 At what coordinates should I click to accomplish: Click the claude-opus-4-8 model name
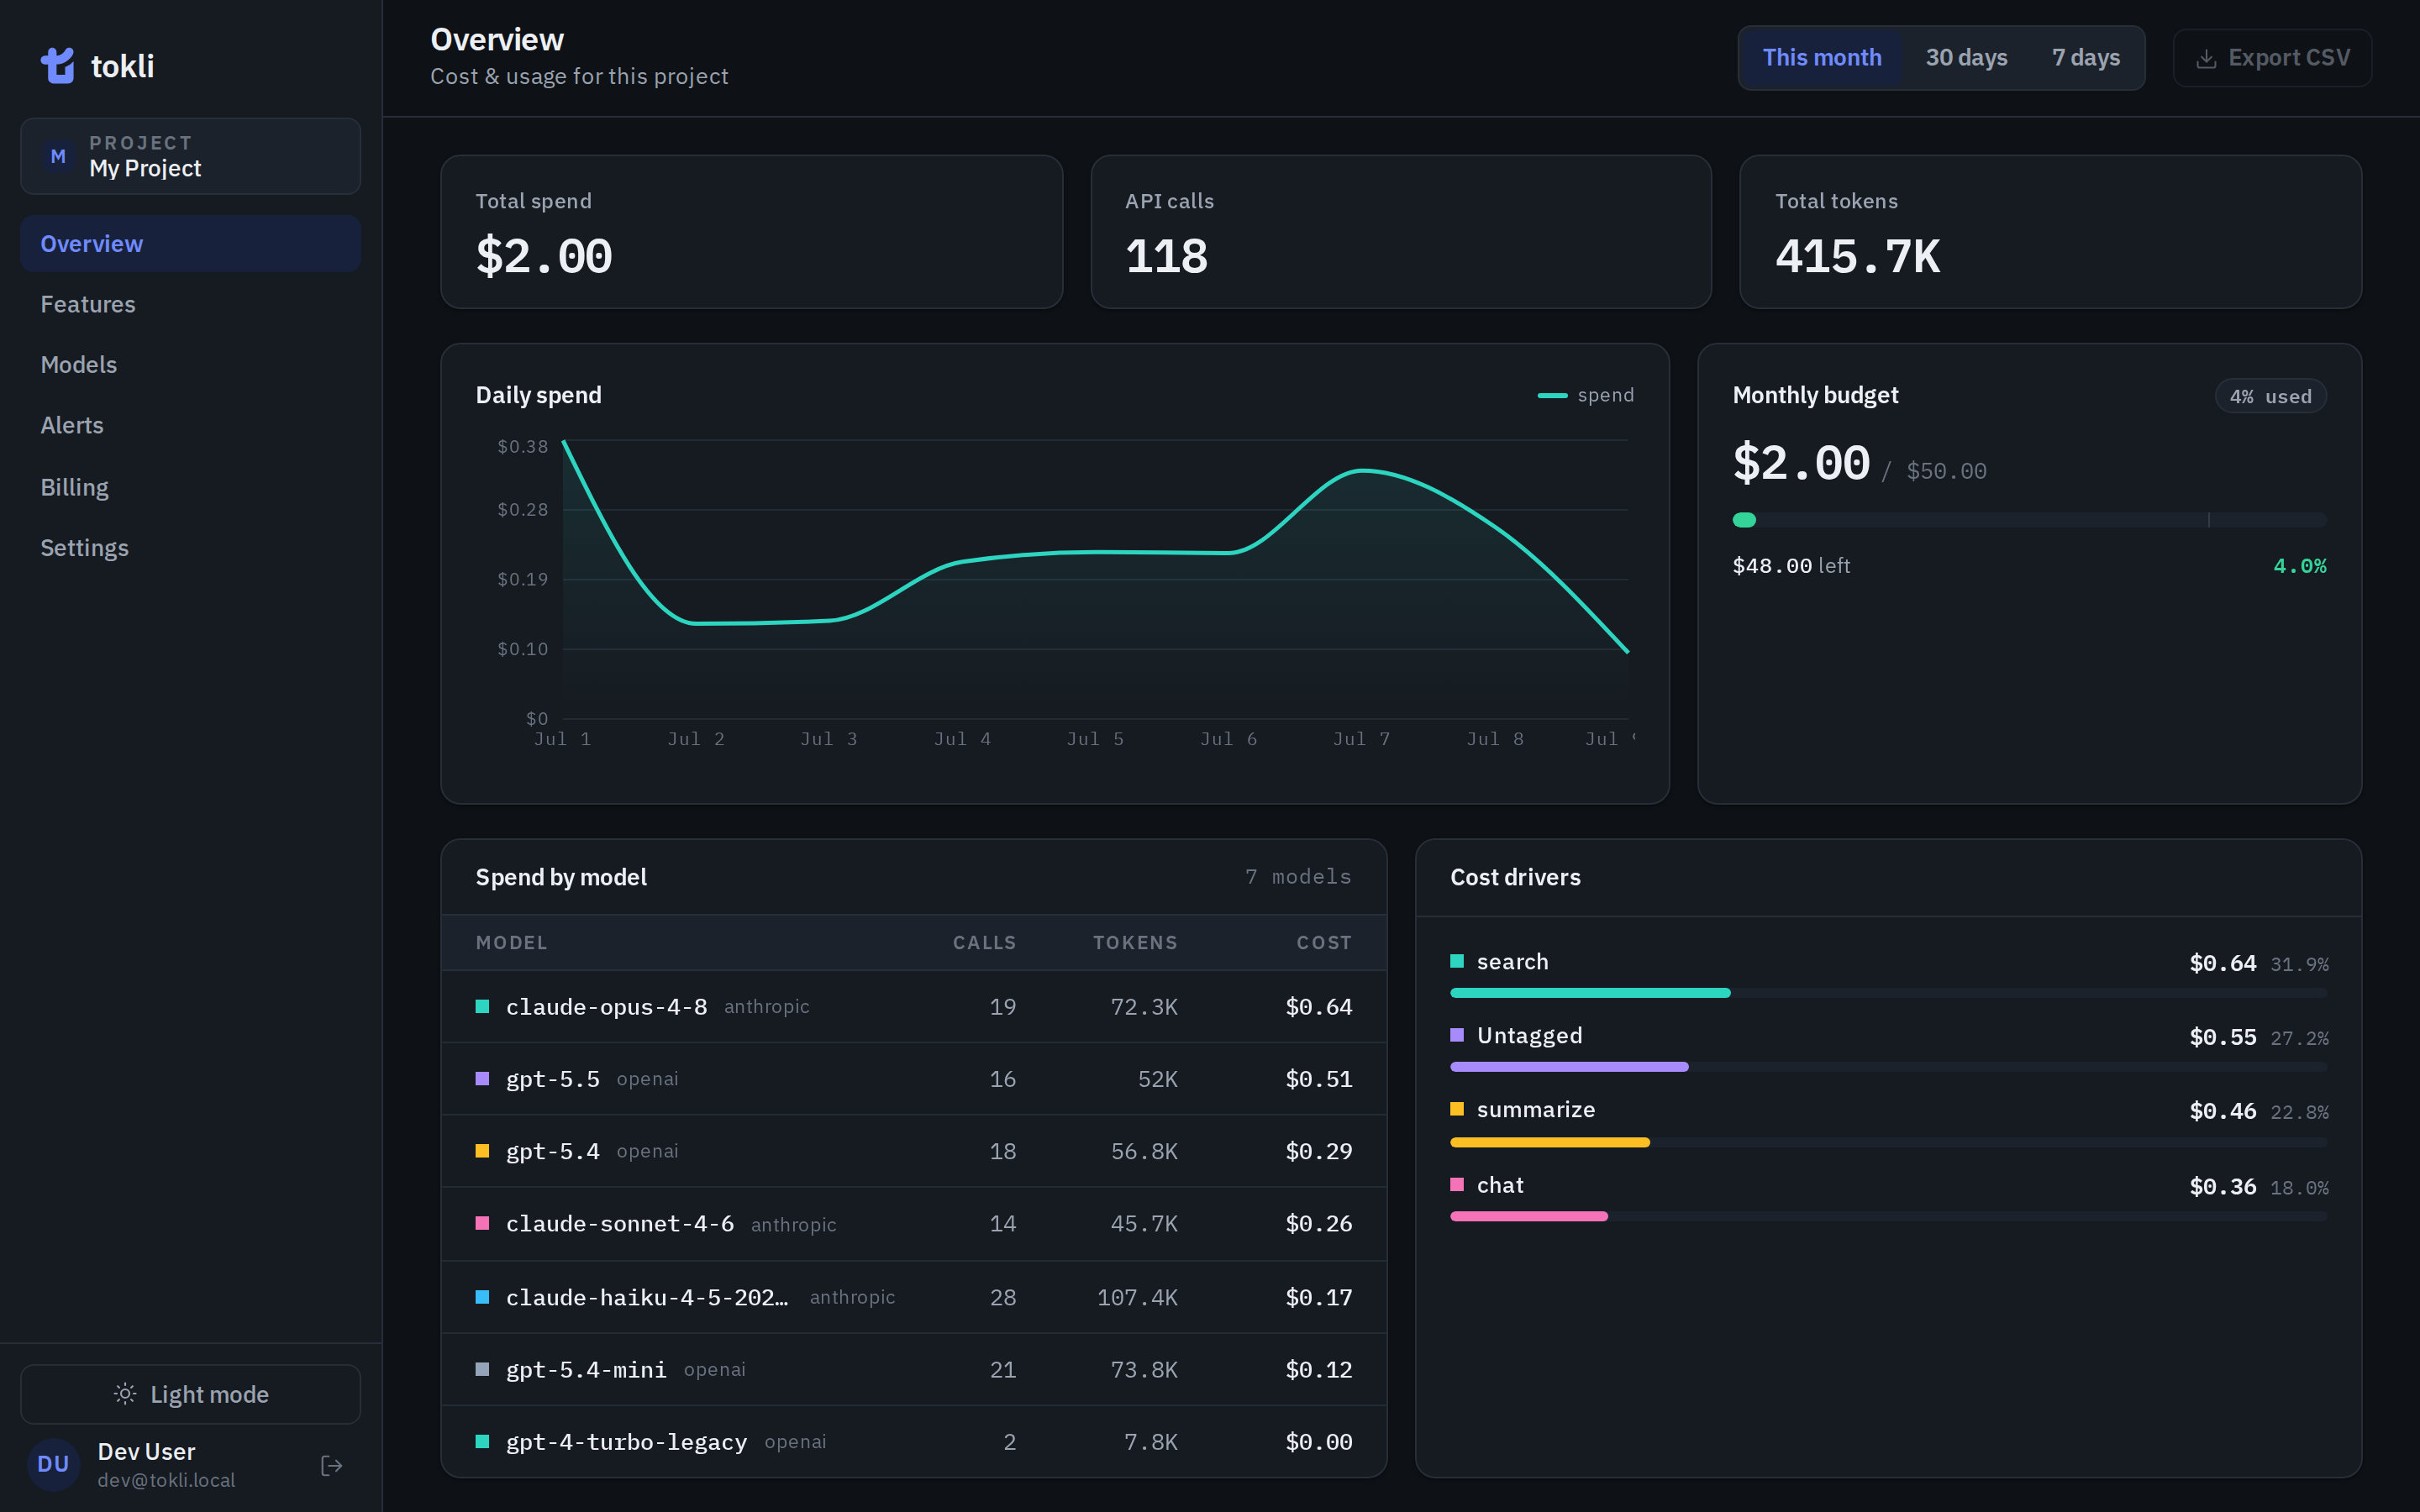[x=606, y=1006]
